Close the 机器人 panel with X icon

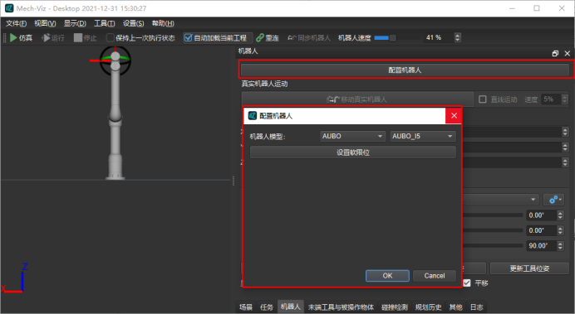(x=568, y=53)
